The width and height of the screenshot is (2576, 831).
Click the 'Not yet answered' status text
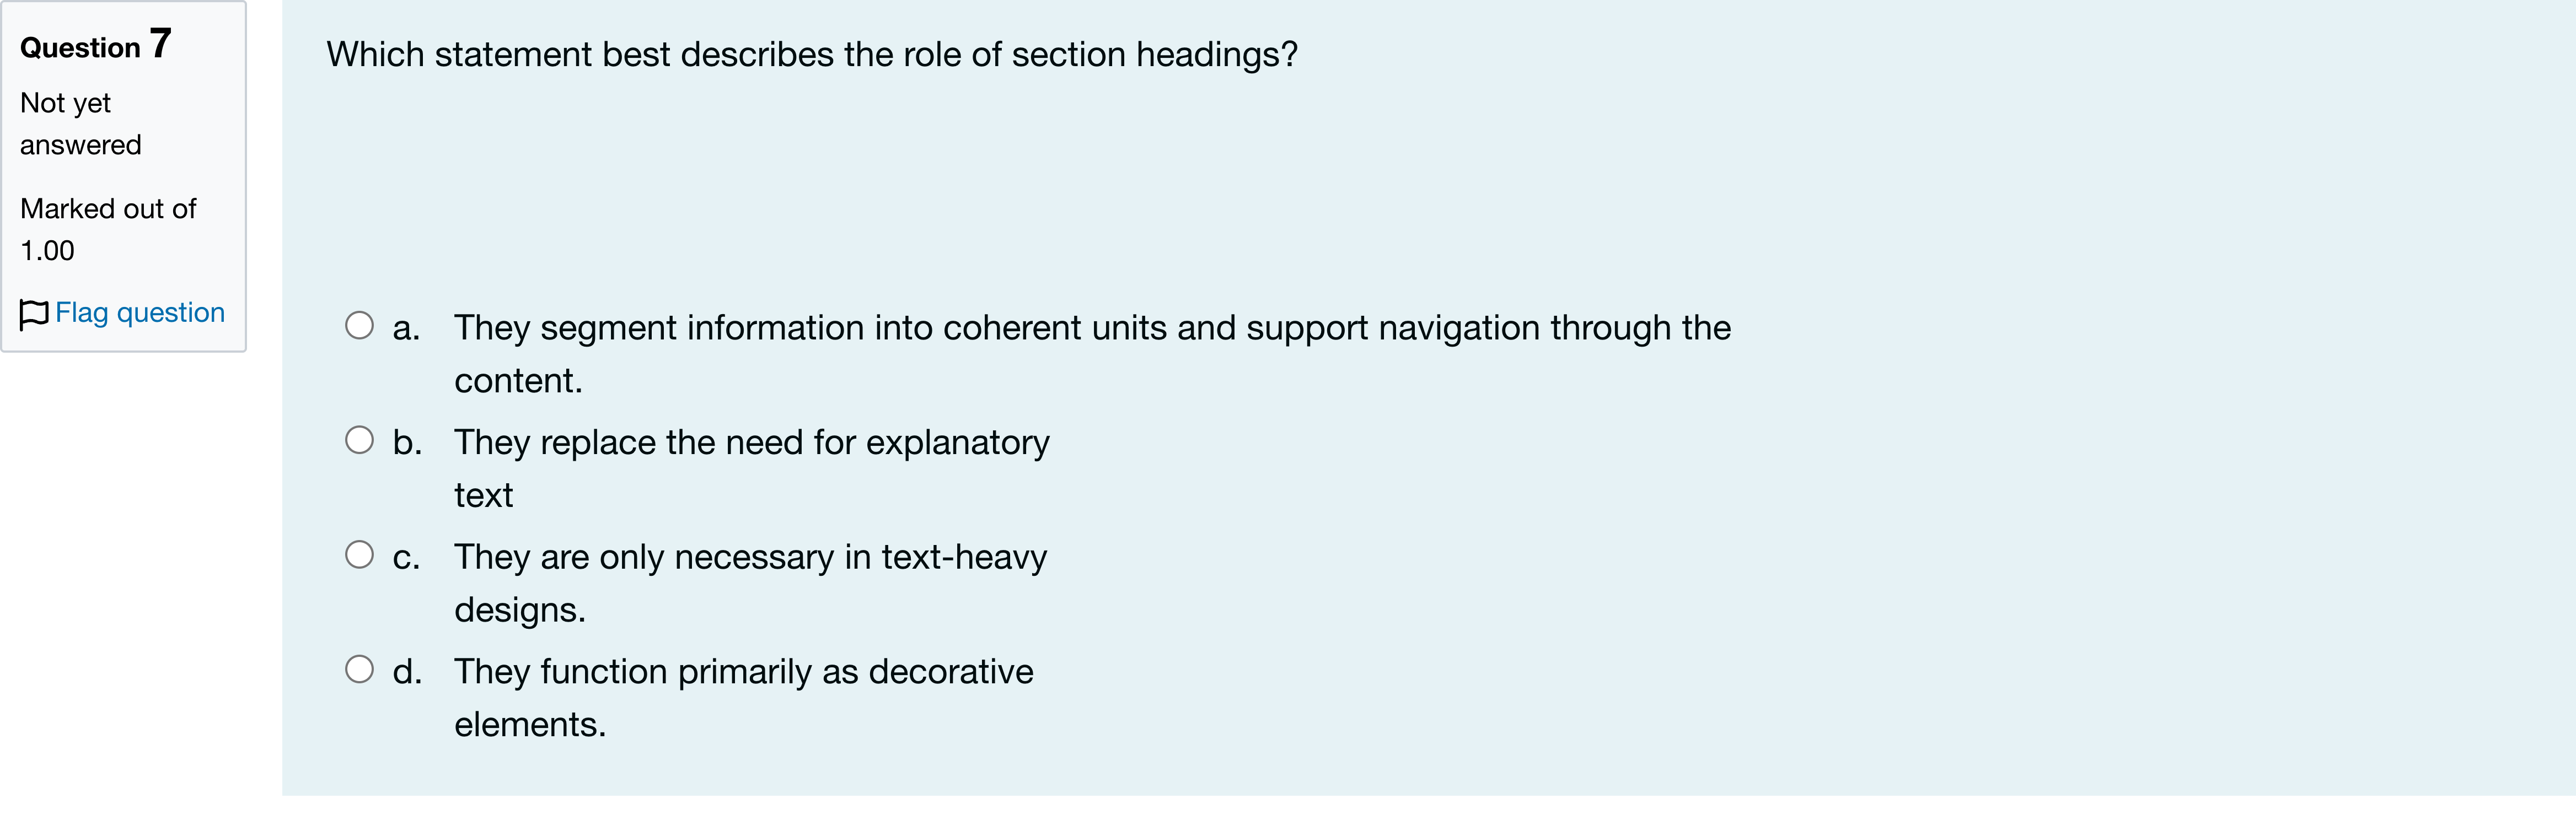[81, 124]
